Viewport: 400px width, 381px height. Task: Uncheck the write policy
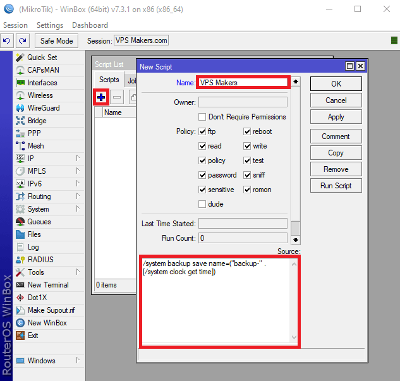click(x=247, y=146)
